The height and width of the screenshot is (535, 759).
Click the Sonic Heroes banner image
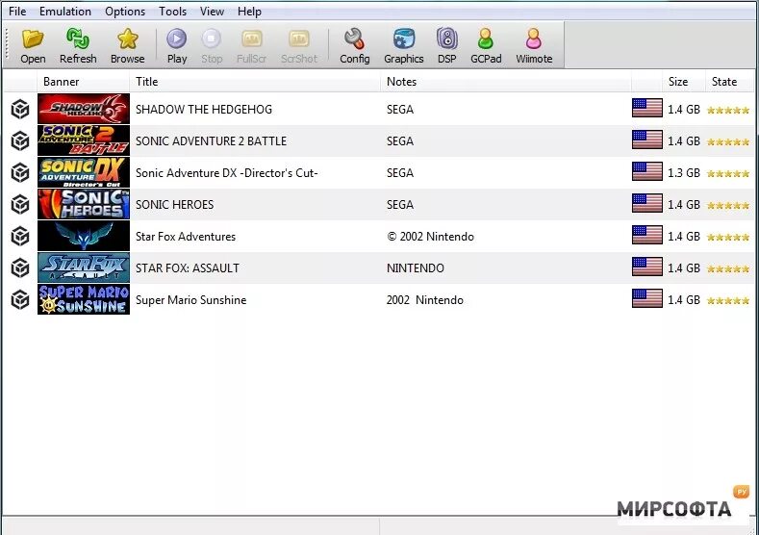click(x=84, y=204)
